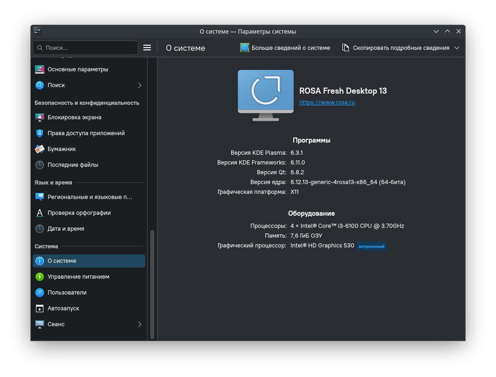The height and width of the screenshot is (377, 496).
Task: Open Управление питанием power icon
Action: click(40, 277)
